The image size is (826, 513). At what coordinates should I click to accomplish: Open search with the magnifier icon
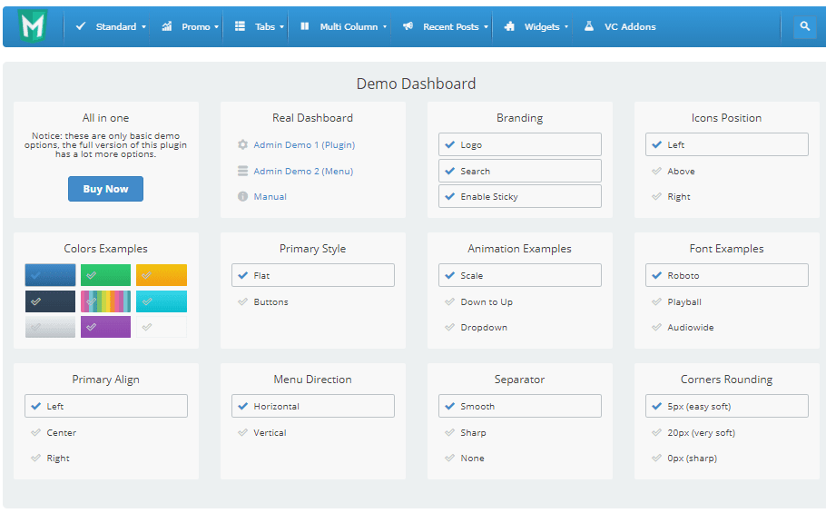pos(804,25)
